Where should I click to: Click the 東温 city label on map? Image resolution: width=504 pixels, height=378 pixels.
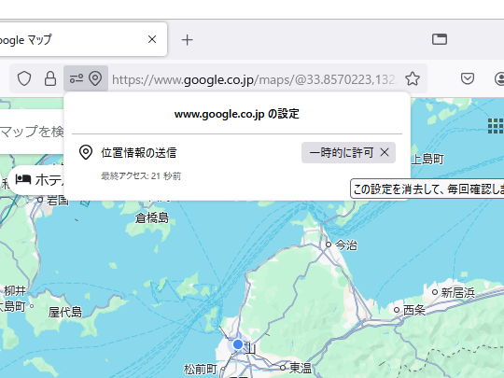pos(301,368)
